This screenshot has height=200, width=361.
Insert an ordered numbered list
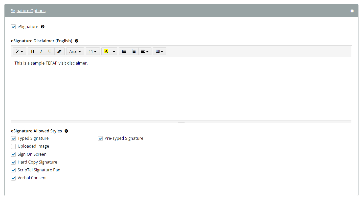point(134,51)
